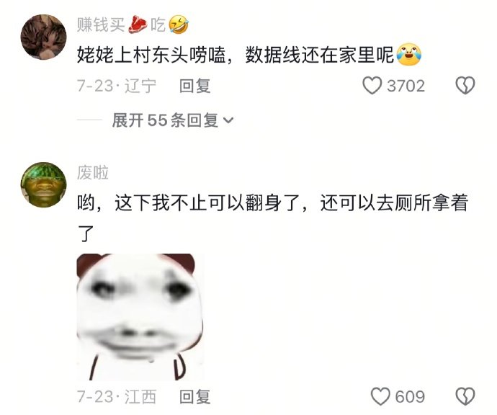Dislike the first comment using broken heart
497x415 pixels.
click(465, 86)
